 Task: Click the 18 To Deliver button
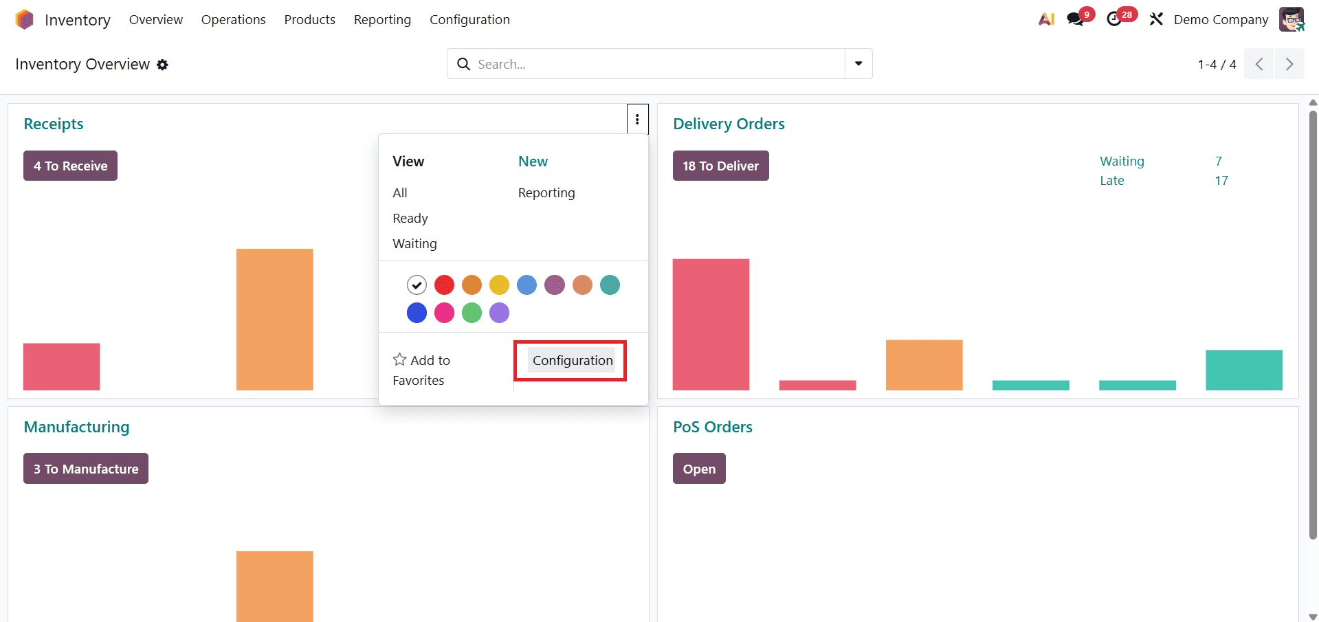click(x=720, y=165)
